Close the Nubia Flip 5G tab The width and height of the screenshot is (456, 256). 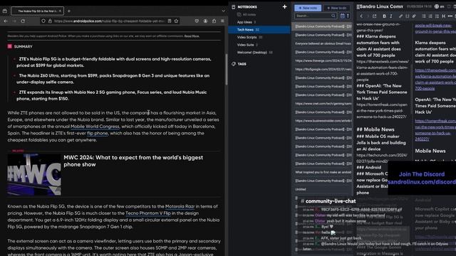click(x=60, y=11)
